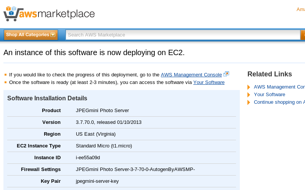
Task: Click the deploying on EC2 page heading
Action: (x=94, y=52)
